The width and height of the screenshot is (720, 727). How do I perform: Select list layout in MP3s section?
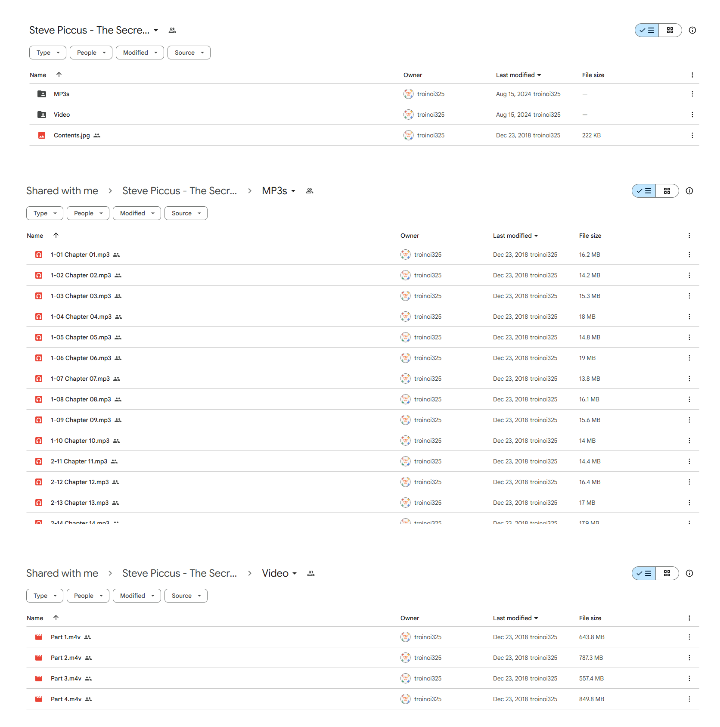pos(644,191)
